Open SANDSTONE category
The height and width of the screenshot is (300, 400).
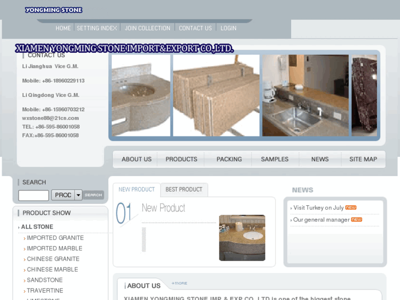[45, 280]
